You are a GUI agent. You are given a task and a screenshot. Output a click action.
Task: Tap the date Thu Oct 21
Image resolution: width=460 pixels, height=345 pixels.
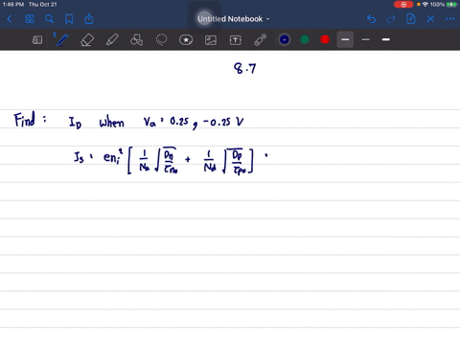click(42, 5)
